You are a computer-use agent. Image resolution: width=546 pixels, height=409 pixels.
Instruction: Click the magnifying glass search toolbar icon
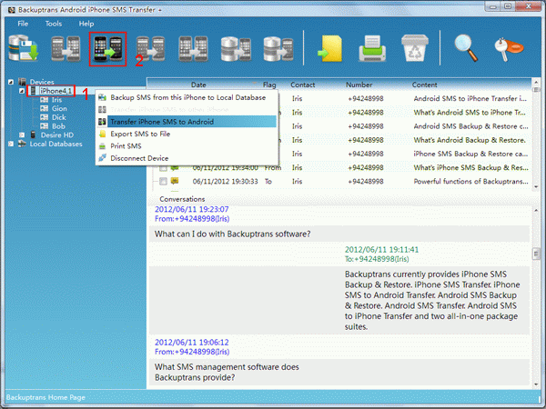(466, 49)
